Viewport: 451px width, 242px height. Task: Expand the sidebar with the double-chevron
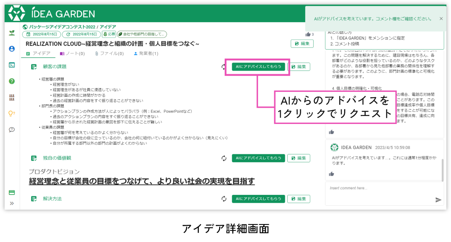pos(12,204)
